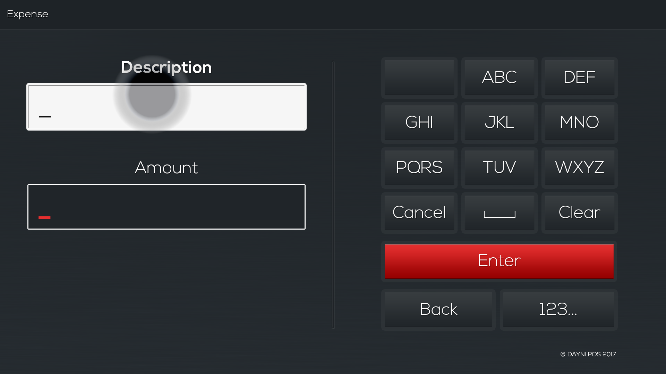Click the Amount label heading
The width and height of the screenshot is (666, 374).
(166, 168)
